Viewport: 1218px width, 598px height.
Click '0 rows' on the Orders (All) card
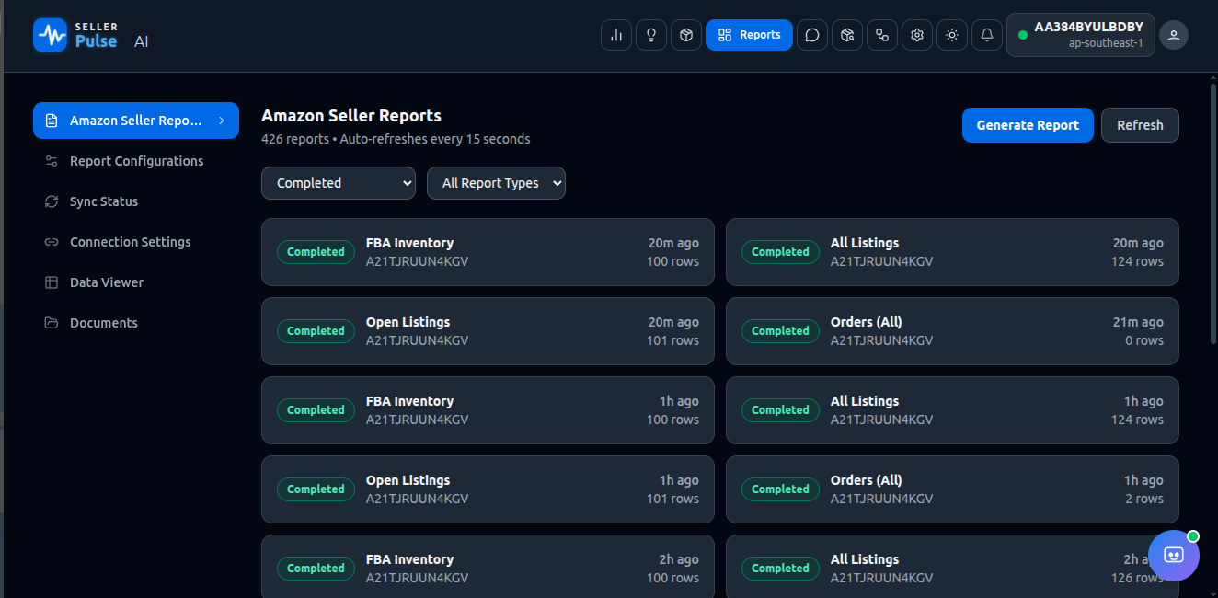[x=1143, y=340]
